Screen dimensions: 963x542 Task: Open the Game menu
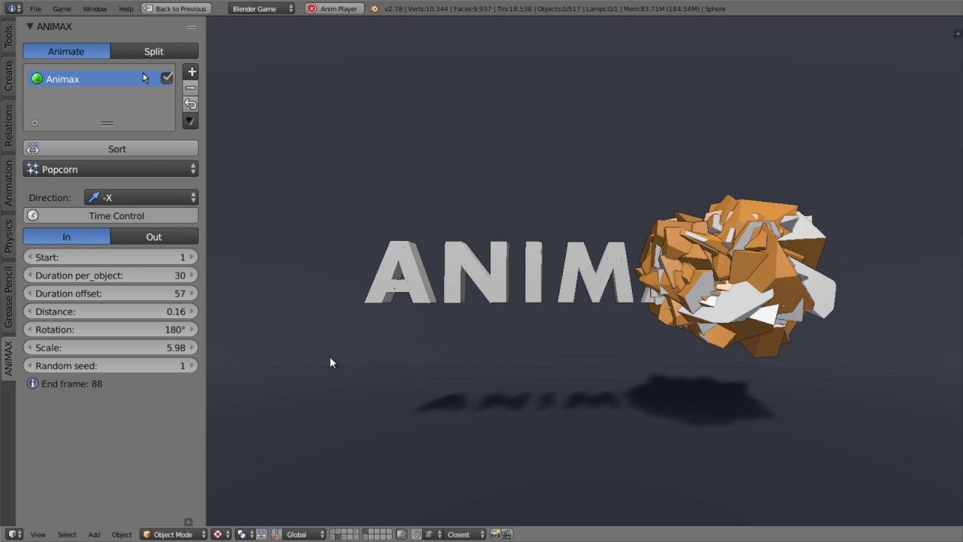[62, 9]
